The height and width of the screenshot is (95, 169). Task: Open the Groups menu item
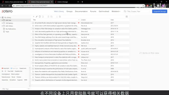69,11
